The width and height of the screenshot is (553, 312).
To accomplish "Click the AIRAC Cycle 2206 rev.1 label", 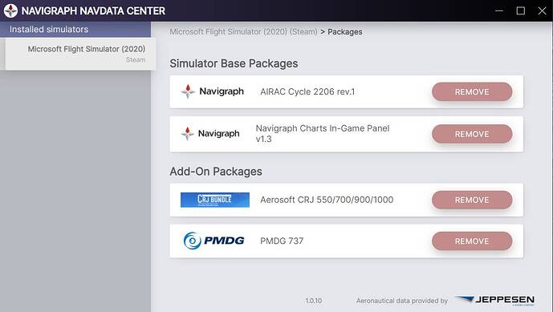I will click(307, 91).
